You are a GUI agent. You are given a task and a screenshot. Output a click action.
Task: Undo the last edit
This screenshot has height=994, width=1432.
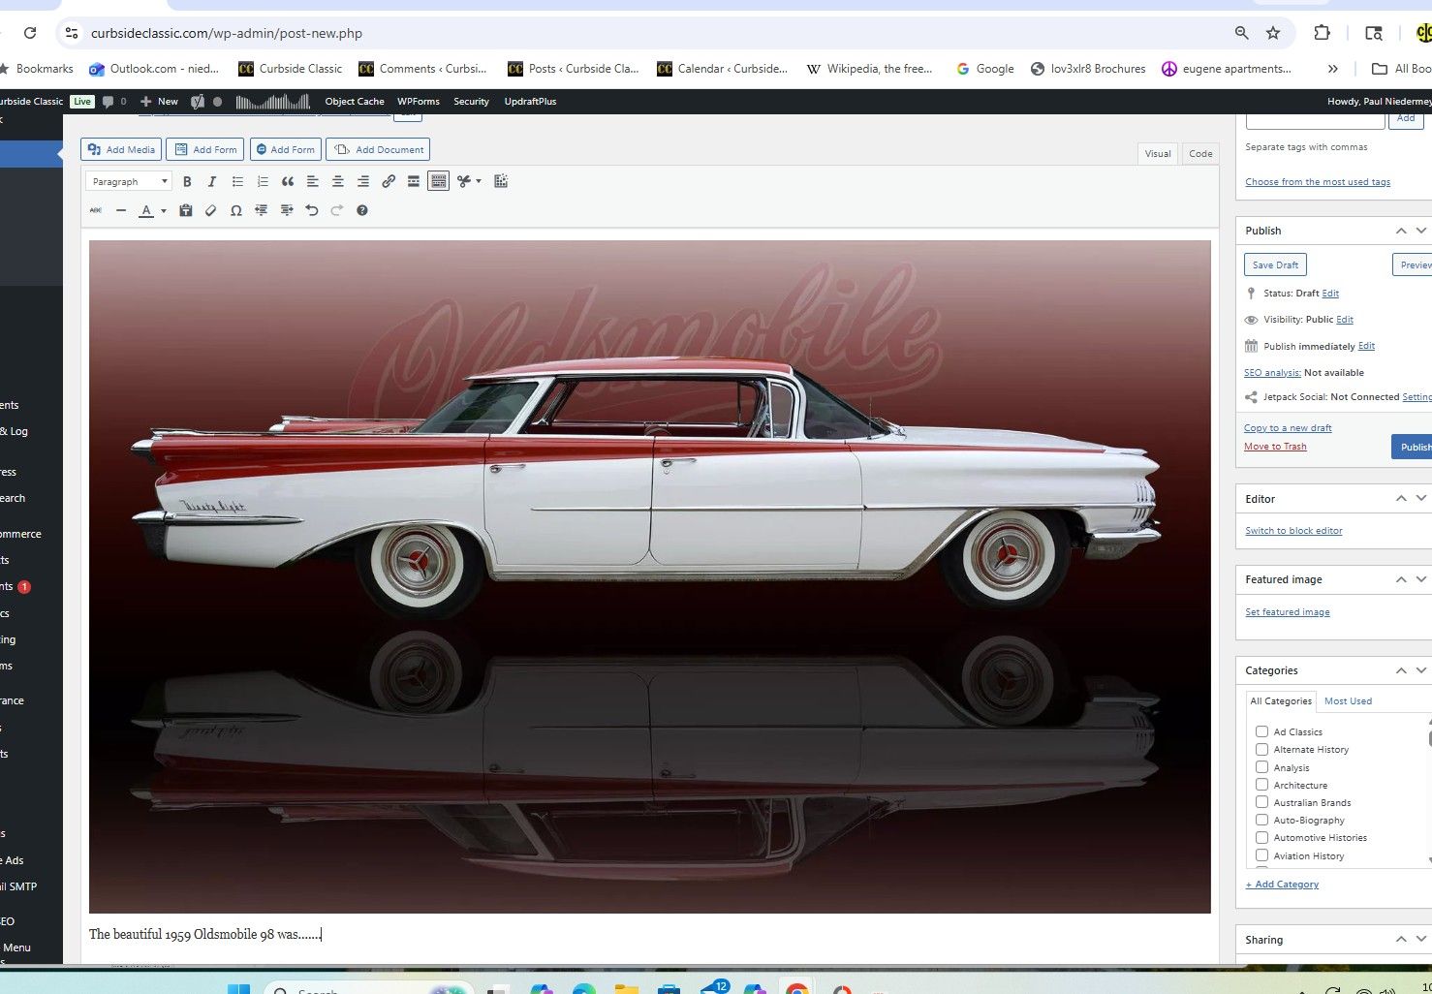312,210
